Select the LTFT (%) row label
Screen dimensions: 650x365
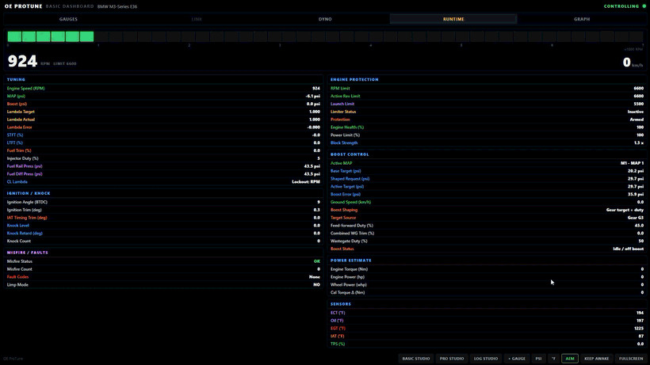pos(15,143)
